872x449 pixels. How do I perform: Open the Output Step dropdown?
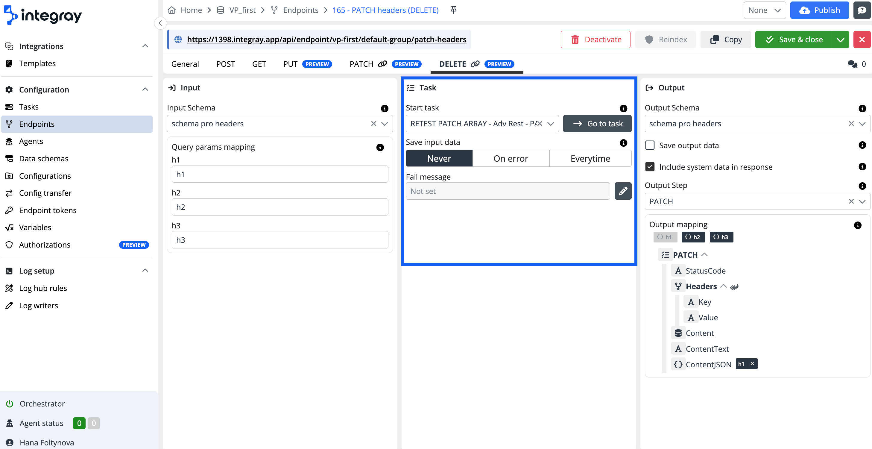coord(862,201)
